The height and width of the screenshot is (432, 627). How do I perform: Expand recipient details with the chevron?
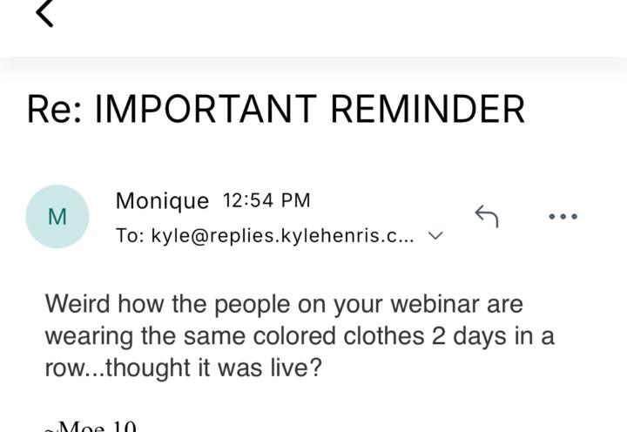pyautogui.click(x=436, y=236)
